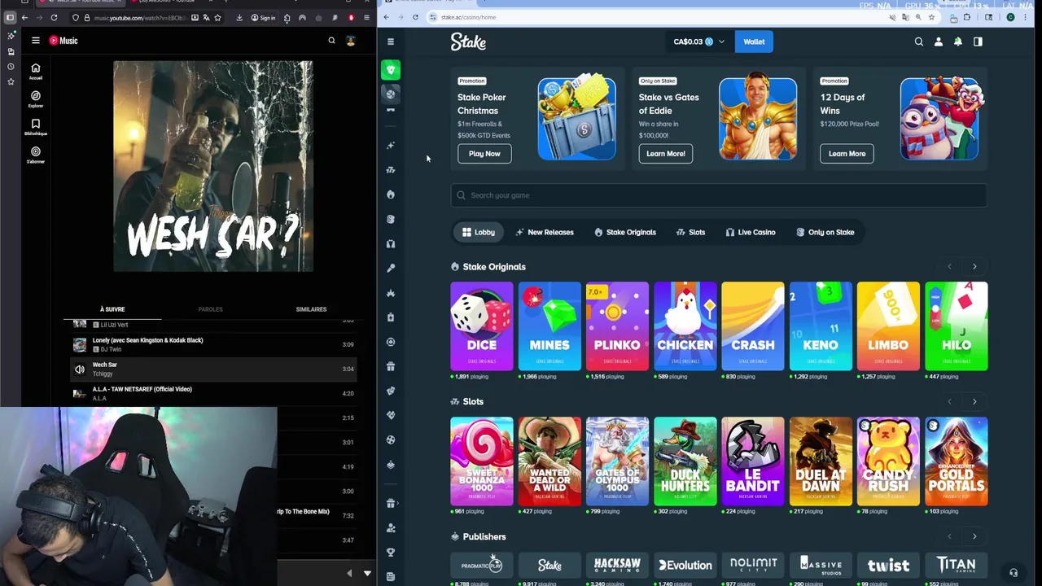
Task: Open Chrome three-dot menu in Stake window
Action: [x=1025, y=17]
